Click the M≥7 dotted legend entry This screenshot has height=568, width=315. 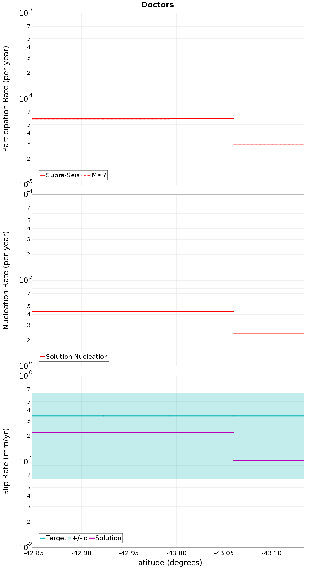tap(94, 175)
